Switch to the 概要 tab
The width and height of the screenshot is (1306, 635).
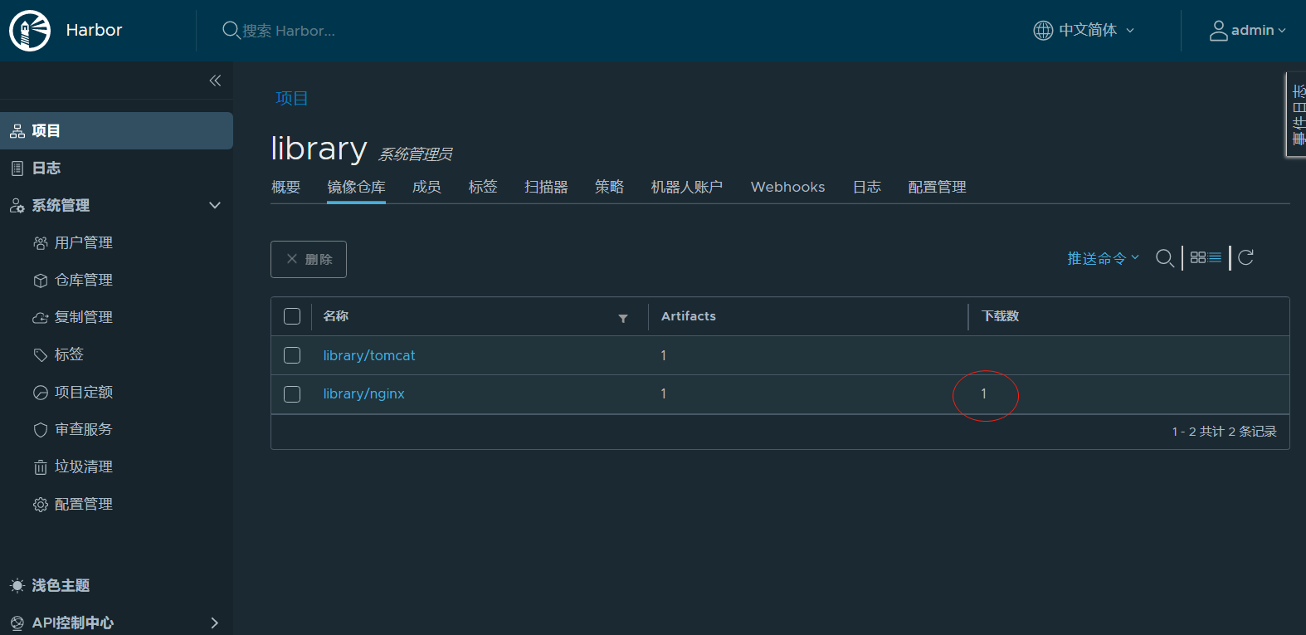tap(286, 188)
